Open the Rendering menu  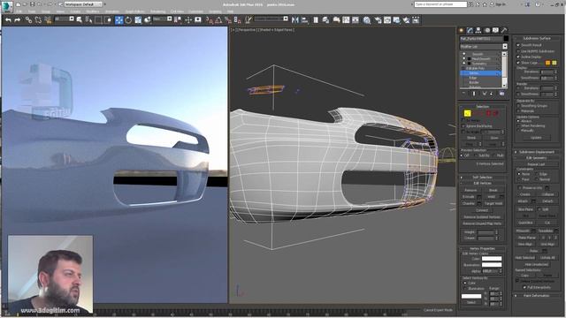[x=157, y=11]
